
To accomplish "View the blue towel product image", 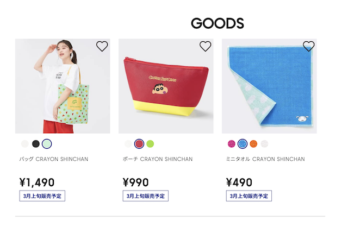I will pyautogui.click(x=270, y=86).
